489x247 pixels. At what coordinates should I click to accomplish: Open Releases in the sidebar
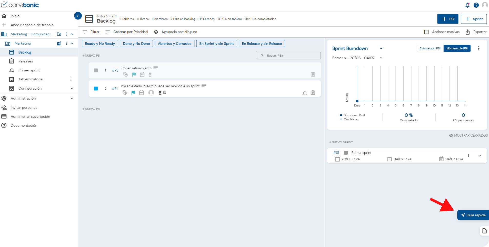(26, 61)
